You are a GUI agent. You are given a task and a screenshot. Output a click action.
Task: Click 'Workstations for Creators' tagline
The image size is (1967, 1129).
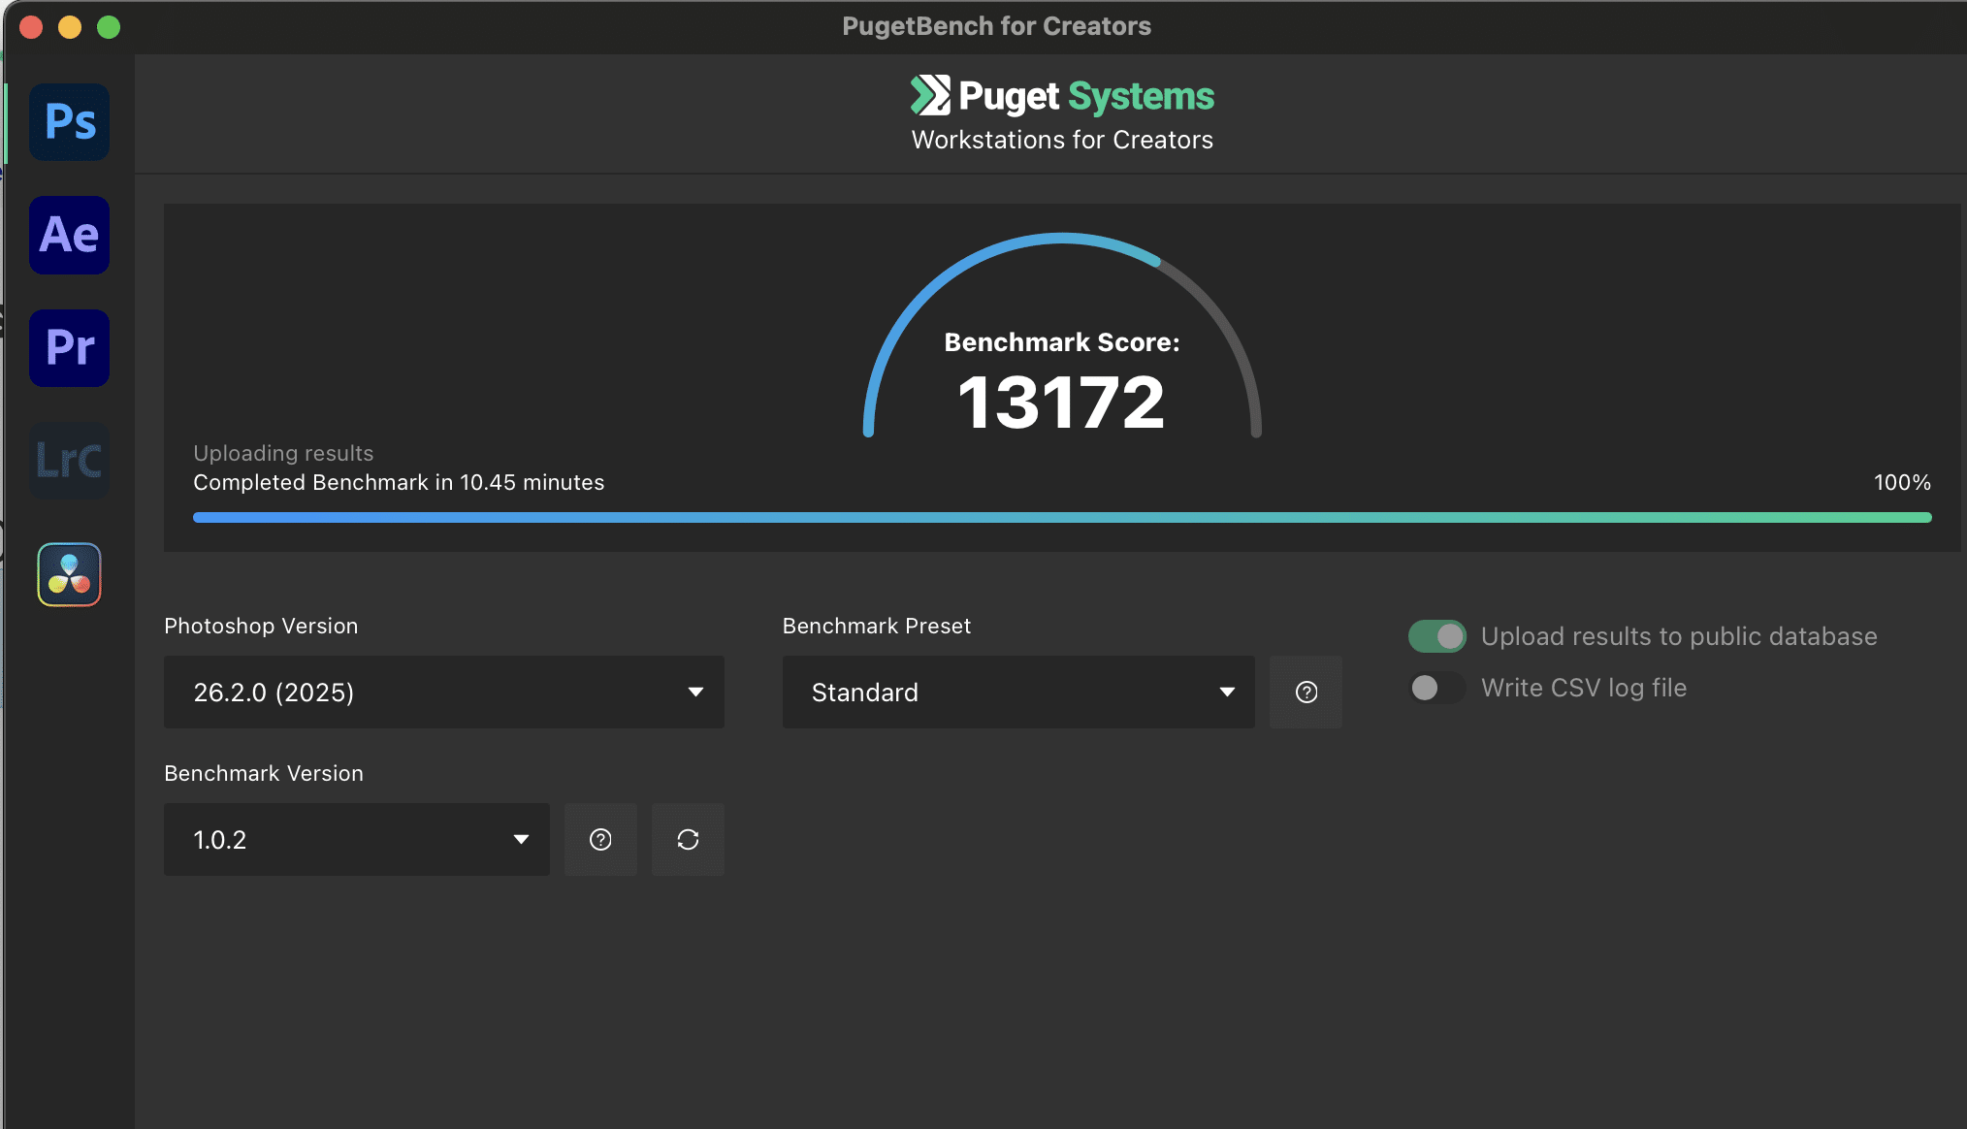[x=1062, y=140]
